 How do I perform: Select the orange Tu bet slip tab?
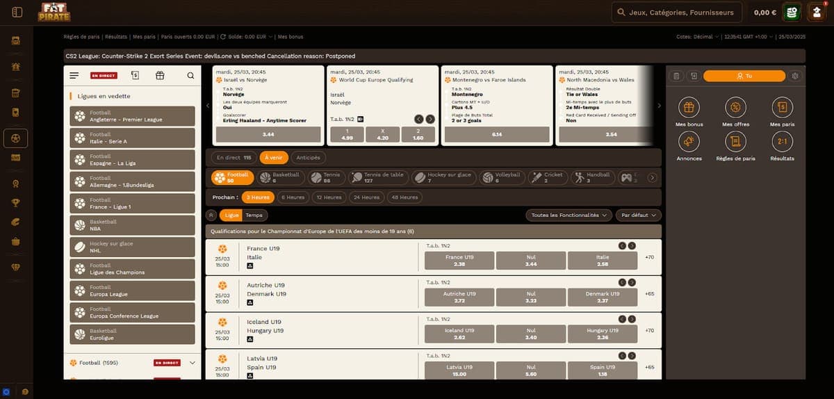[744, 76]
